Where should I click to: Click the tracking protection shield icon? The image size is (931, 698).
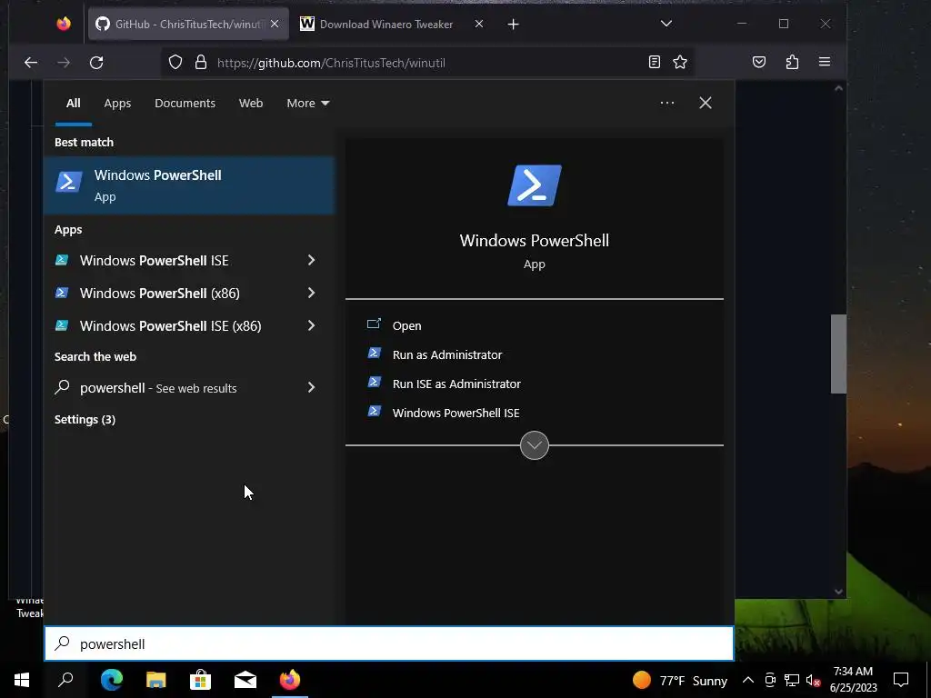click(175, 63)
